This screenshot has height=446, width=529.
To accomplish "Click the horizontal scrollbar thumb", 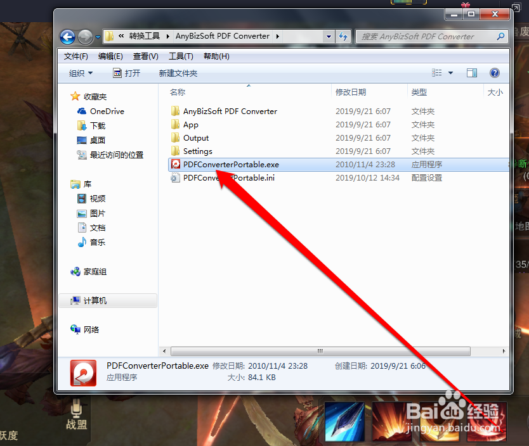I will click(x=320, y=351).
